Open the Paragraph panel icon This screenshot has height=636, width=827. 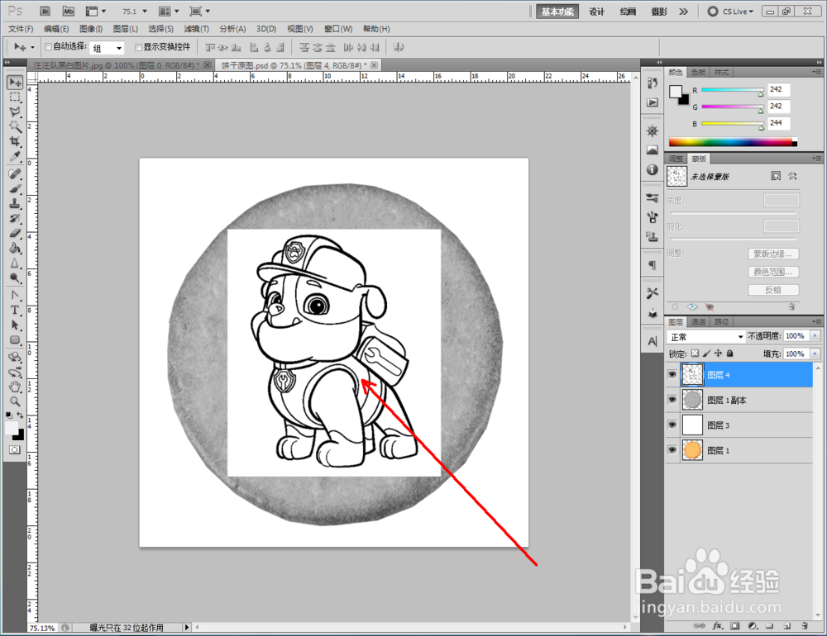coord(653,265)
